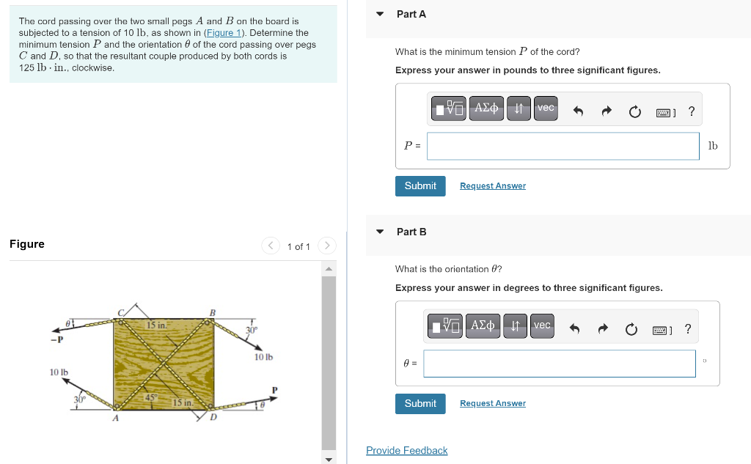Click inside the P answer input field

click(x=563, y=146)
